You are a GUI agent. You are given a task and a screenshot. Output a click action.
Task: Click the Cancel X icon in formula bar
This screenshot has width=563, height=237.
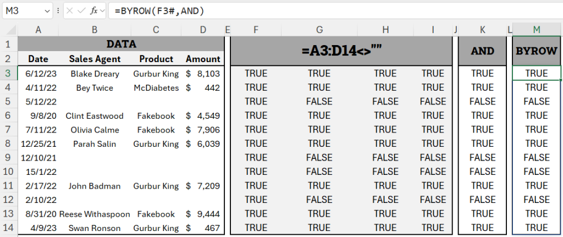[x=70, y=11]
